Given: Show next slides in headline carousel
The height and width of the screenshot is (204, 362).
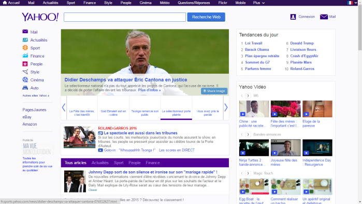Looking at the screenshot, I should pos(226,107).
